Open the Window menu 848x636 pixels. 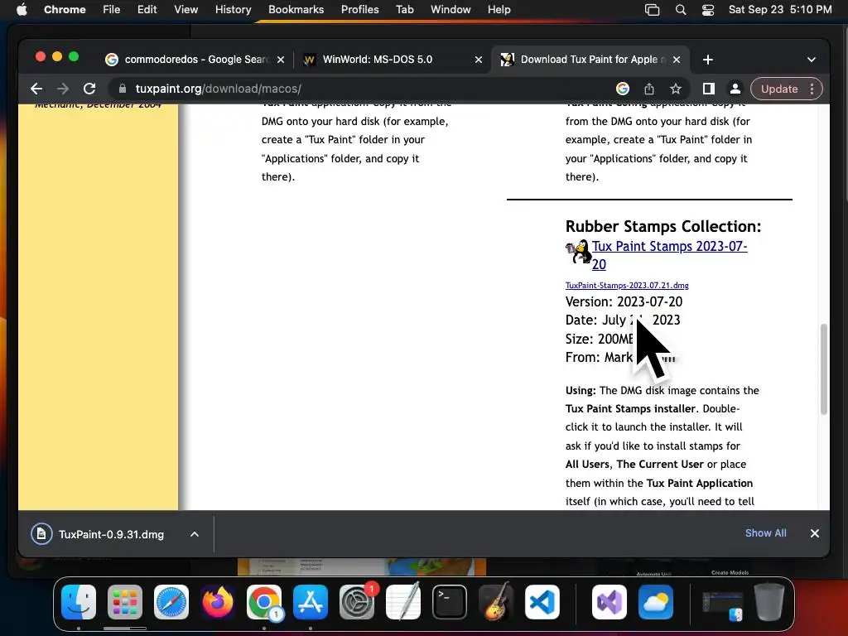(450, 10)
